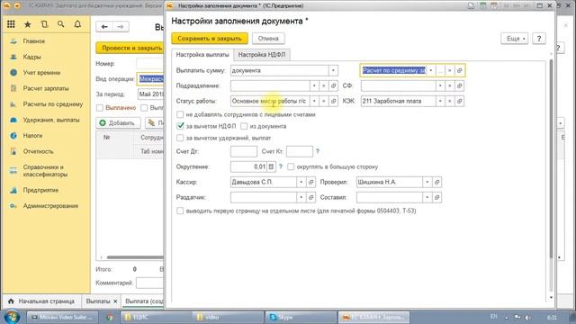Open the Налоги section

[x=32, y=136]
